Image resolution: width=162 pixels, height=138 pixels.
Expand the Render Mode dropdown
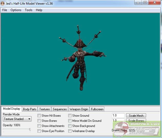click(17, 119)
